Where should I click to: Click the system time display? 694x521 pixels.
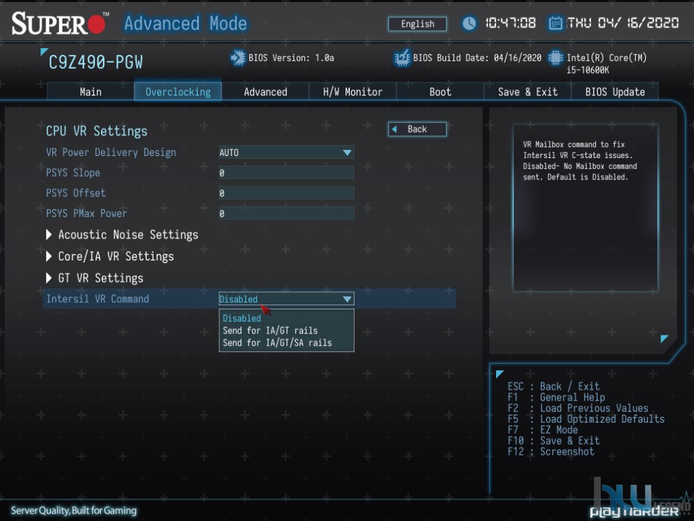tap(511, 23)
